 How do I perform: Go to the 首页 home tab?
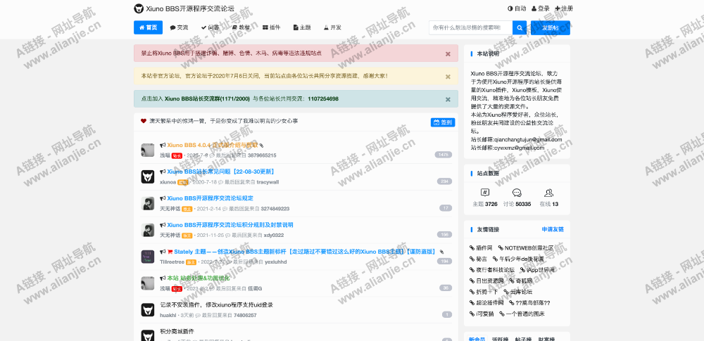148,27
